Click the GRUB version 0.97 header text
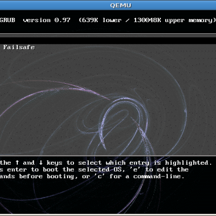 (x=35, y=20)
